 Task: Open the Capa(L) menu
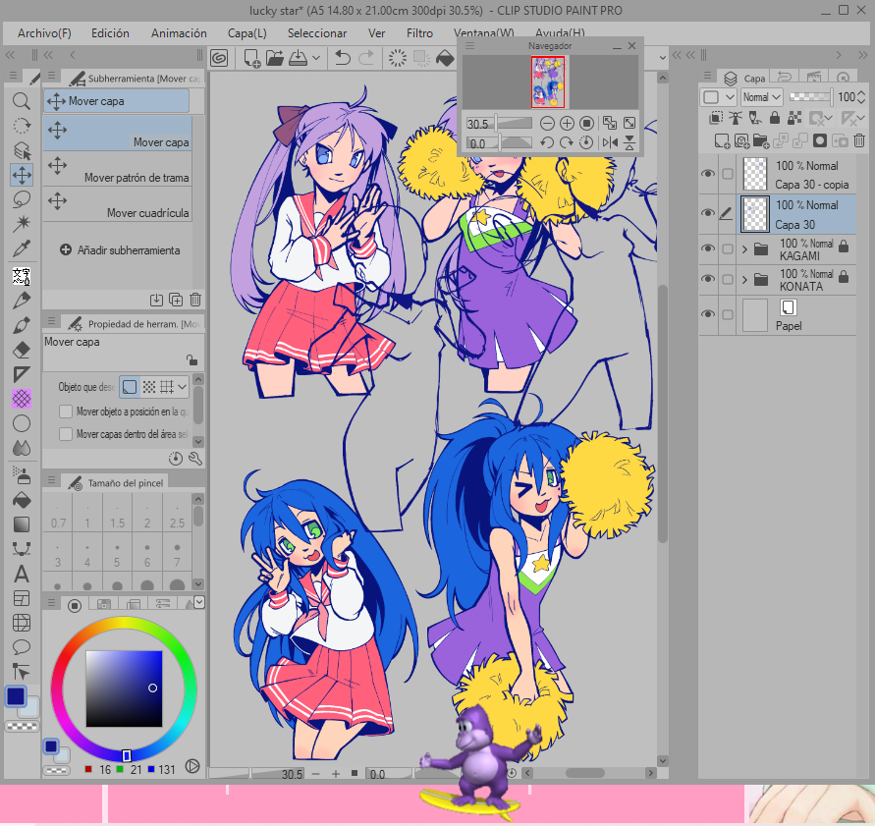pos(246,33)
